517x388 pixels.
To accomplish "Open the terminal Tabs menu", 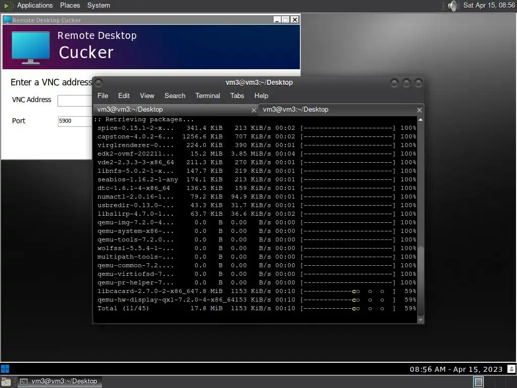I will pyautogui.click(x=237, y=95).
